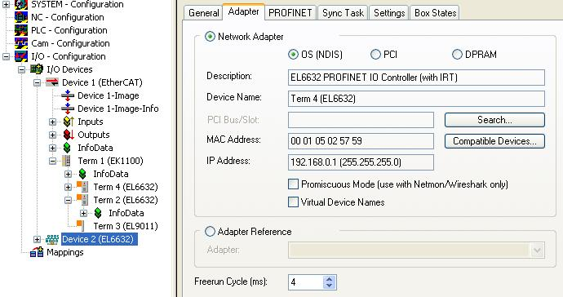This screenshot has height=297, width=563.
Task: Click the Term 1 (EK1100) coupler icon
Action: (66, 161)
